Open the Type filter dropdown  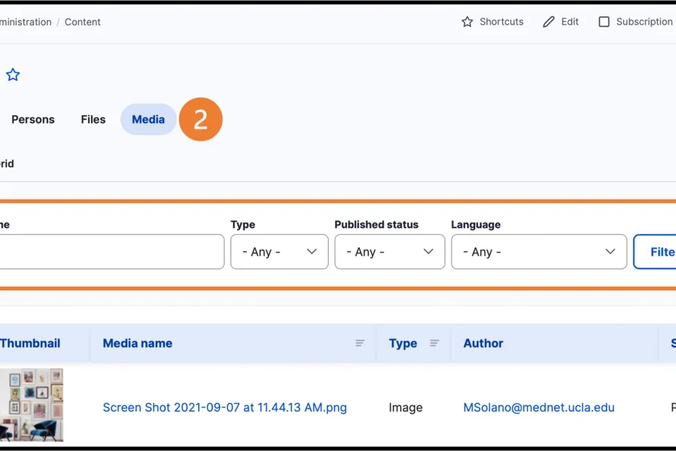tap(279, 252)
